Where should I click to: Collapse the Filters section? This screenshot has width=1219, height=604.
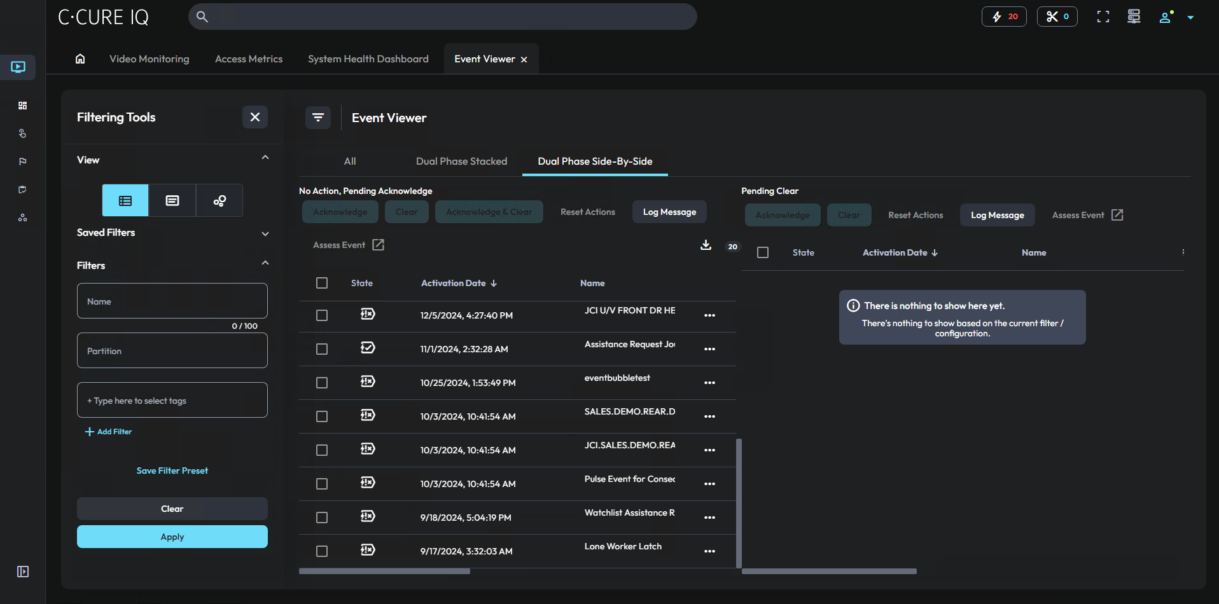click(x=265, y=263)
